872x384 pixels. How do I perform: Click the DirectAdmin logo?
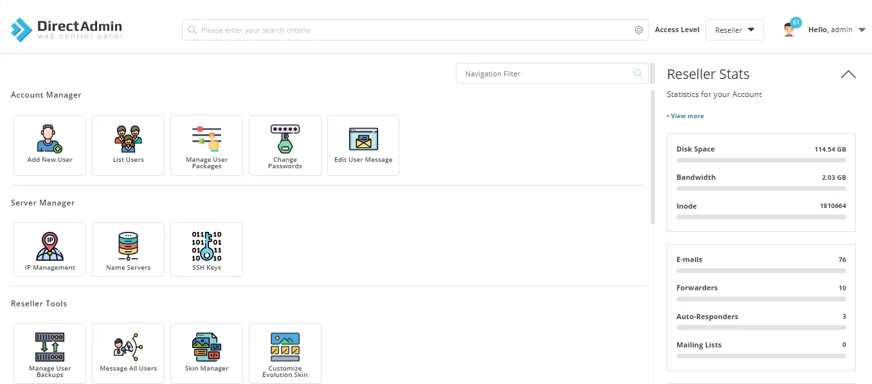pyautogui.click(x=66, y=30)
